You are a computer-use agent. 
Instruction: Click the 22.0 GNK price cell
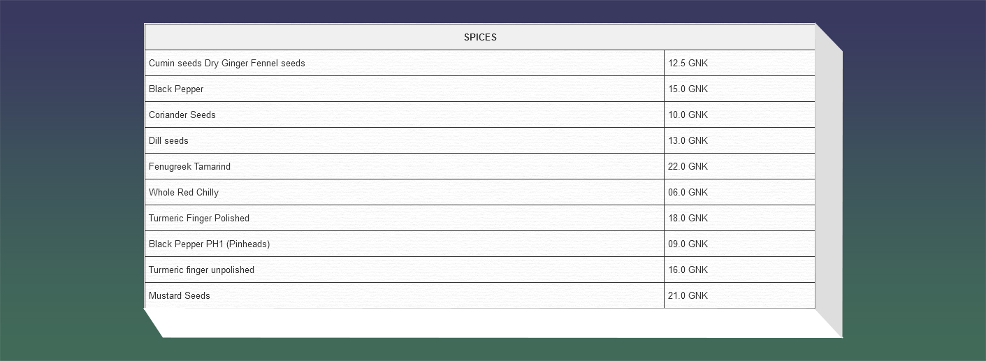point(739,166)
